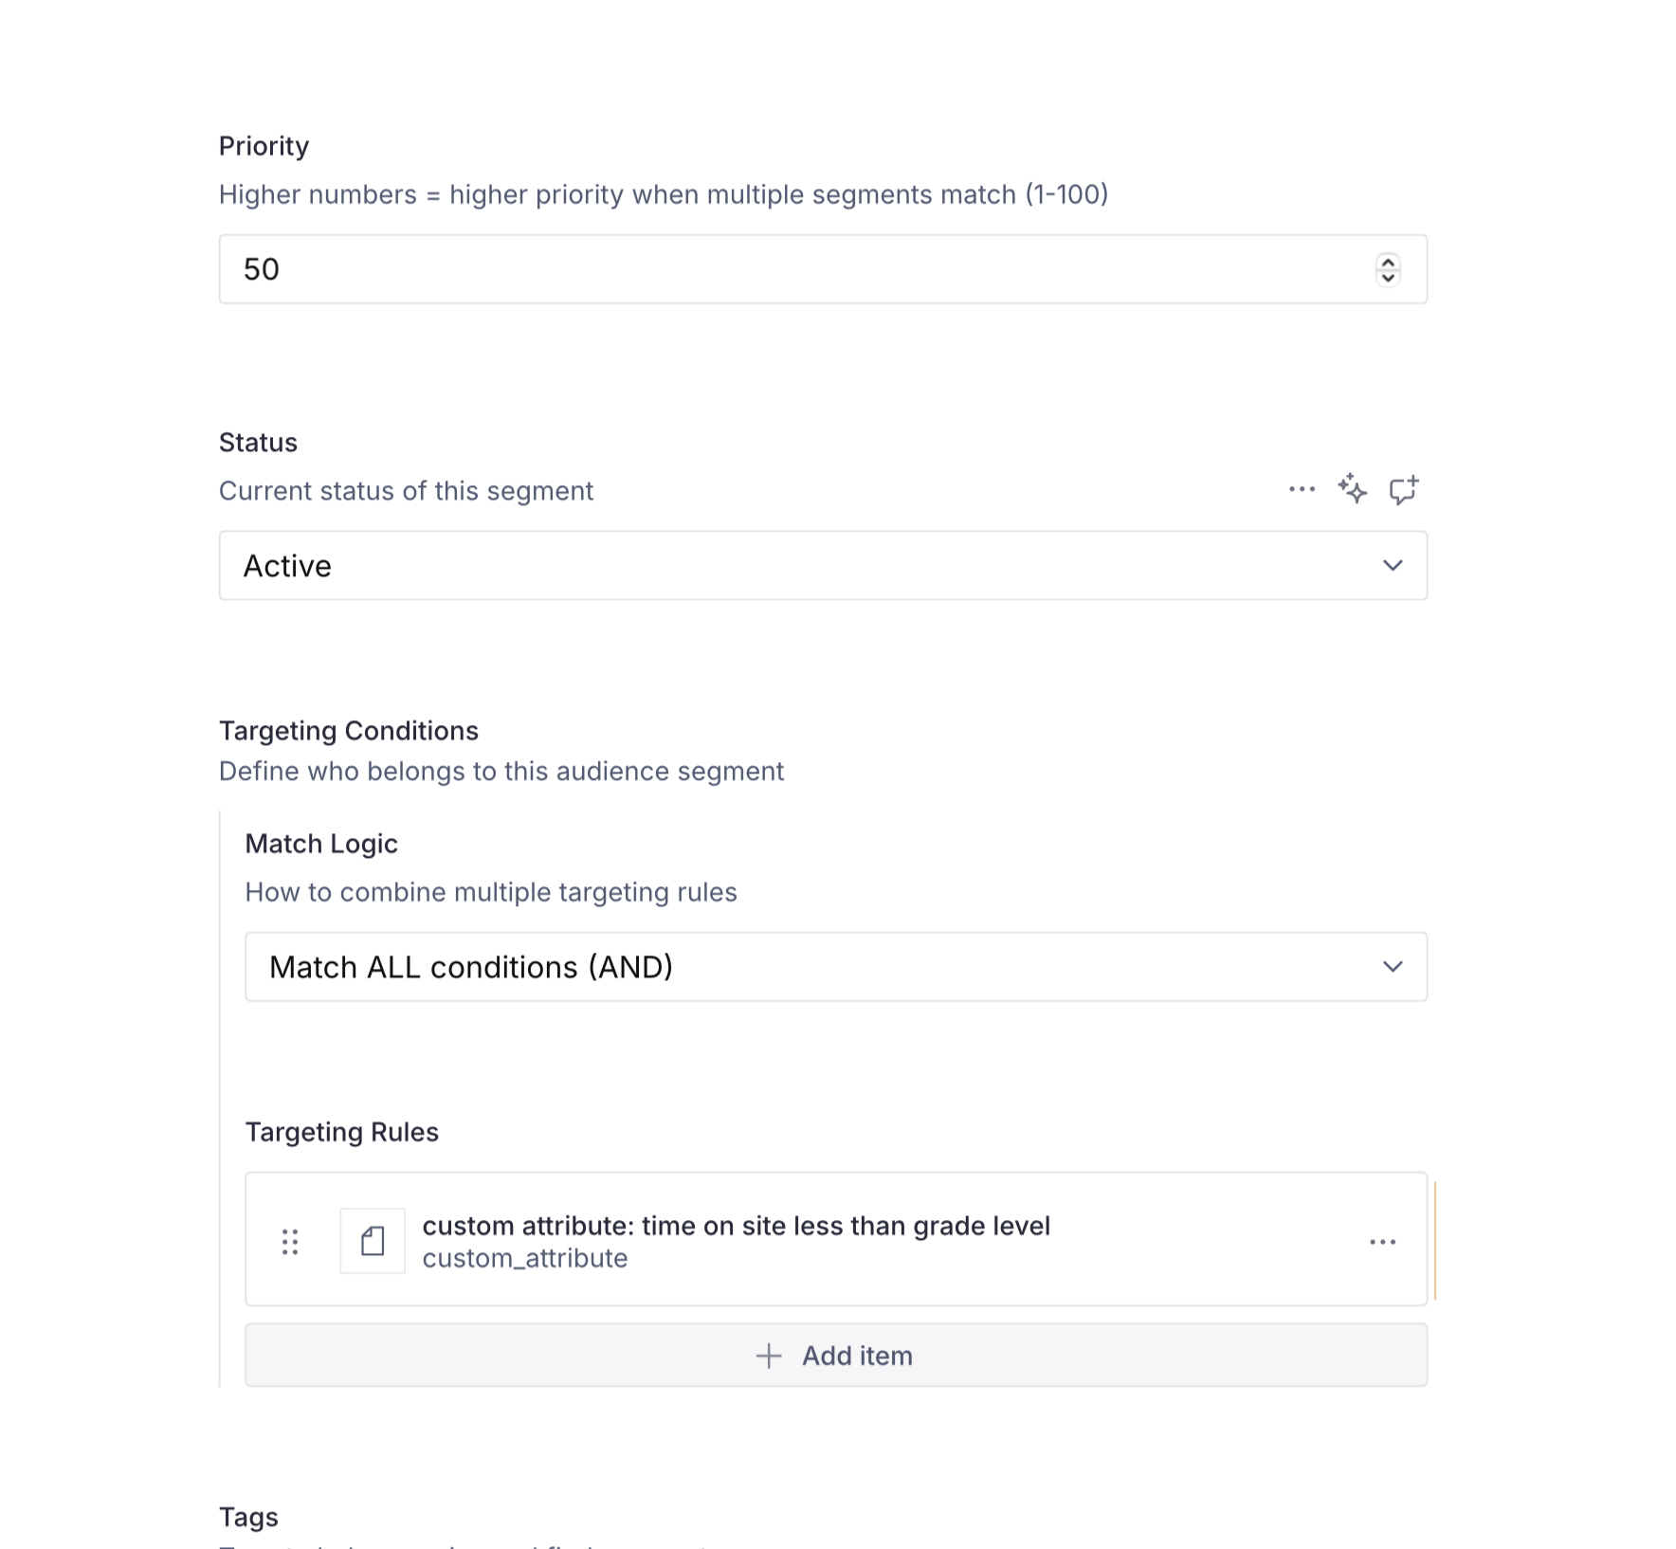Click the drag handle on the targeting rule
This screenshot has height=1549, width=1676.
[290, 1240]
